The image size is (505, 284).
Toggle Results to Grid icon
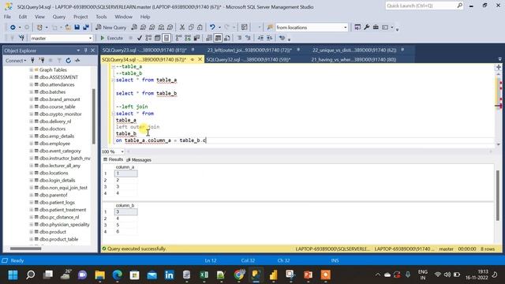coord(218,38)
